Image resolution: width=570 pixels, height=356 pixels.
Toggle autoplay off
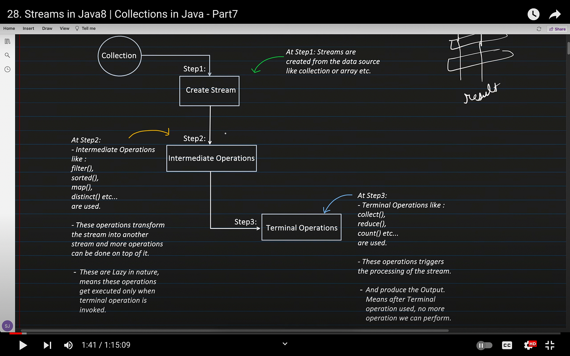click(484, 345)
